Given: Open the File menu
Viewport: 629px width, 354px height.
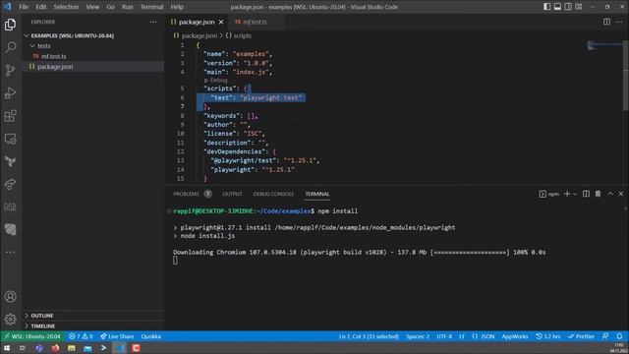Looking at the screenshot, I should point(24,7).
